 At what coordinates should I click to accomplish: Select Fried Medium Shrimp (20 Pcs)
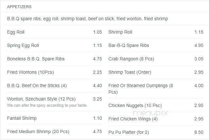click(38, 132)
